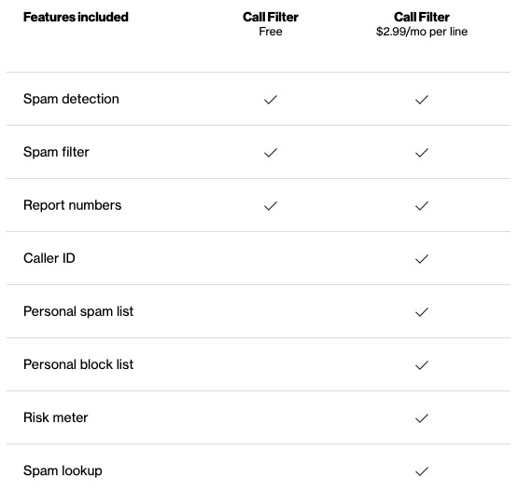Click the Caller ID checkmark

[x=422, y=259]
